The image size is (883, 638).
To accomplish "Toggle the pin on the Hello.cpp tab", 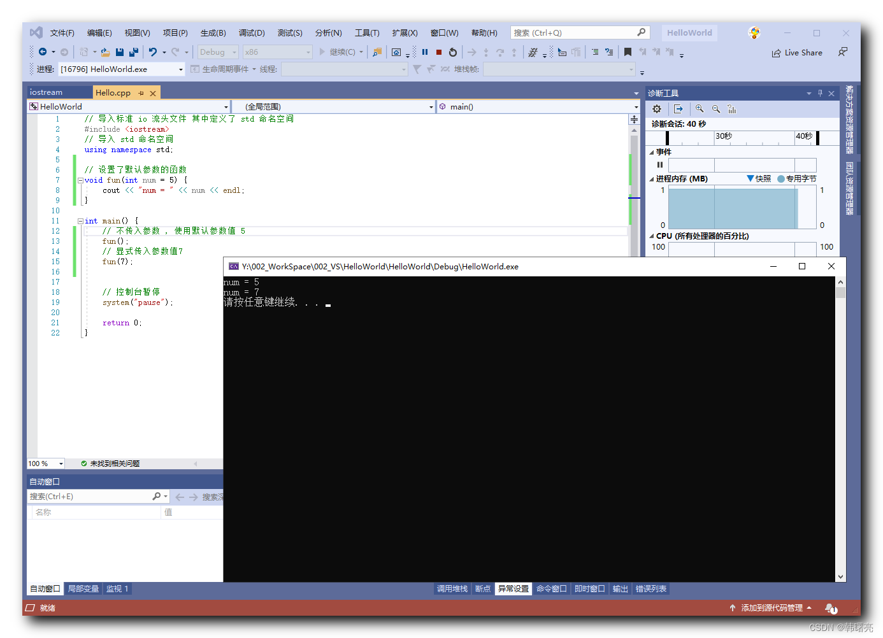I will 140,92.
